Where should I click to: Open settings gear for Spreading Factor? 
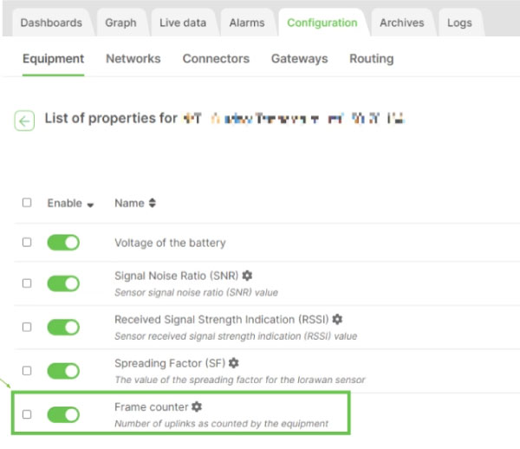click(x=234, y=362)
